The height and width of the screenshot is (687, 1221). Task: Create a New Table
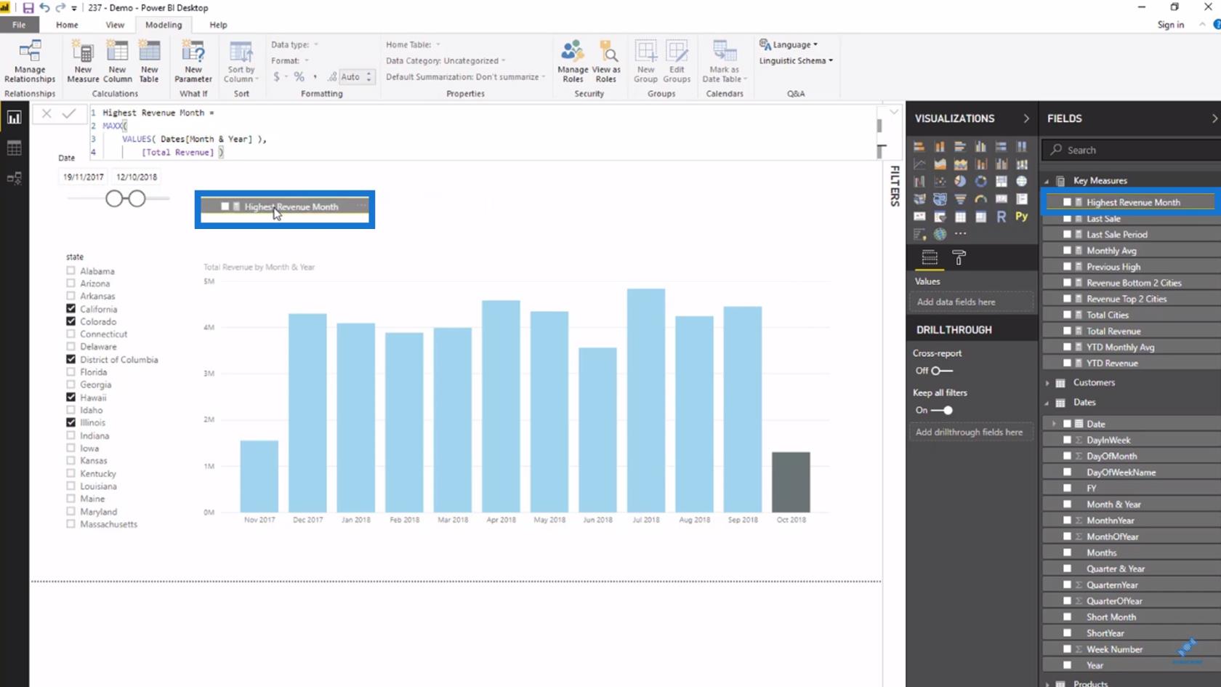point(149,62)
